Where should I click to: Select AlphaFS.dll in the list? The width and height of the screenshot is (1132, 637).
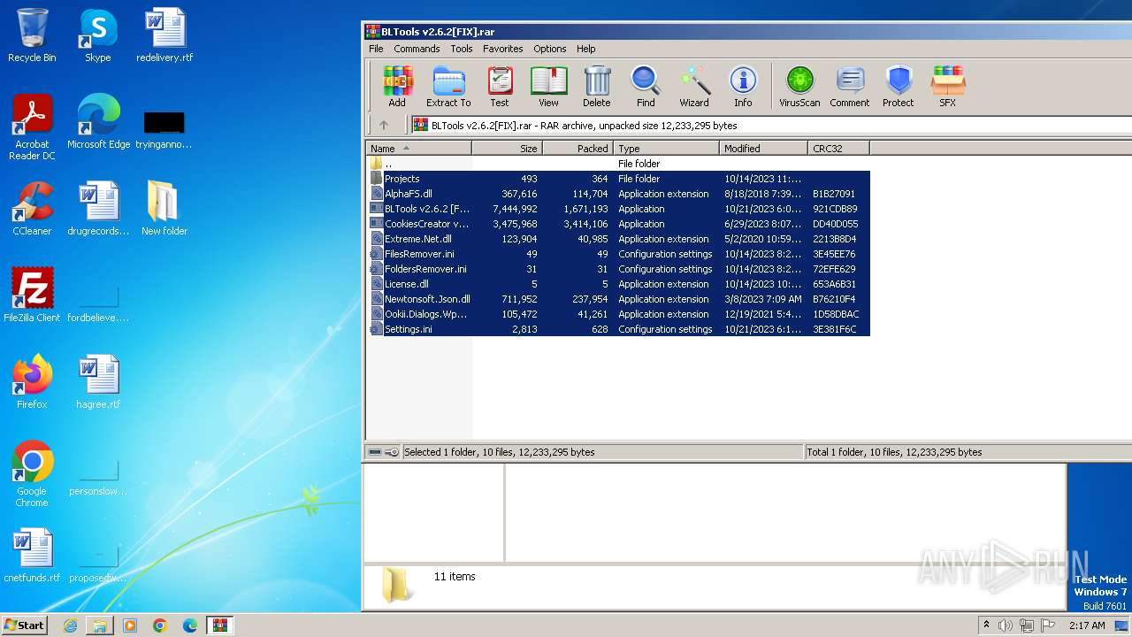coord(618,194)
